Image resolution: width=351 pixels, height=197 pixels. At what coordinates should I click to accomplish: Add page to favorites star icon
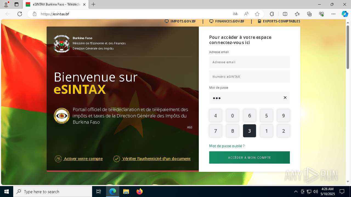257,14
